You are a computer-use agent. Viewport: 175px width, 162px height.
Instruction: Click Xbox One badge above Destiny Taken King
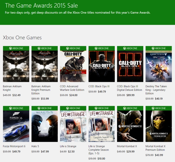159,48
